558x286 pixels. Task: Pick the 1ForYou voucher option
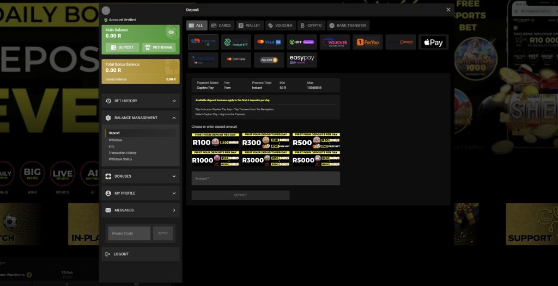click(368, 42)
